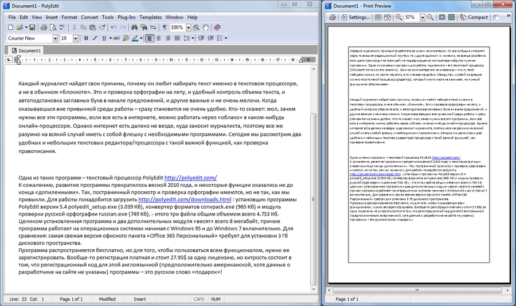
Task: Save the document with the floppy icon
Action: coord(32,28)
